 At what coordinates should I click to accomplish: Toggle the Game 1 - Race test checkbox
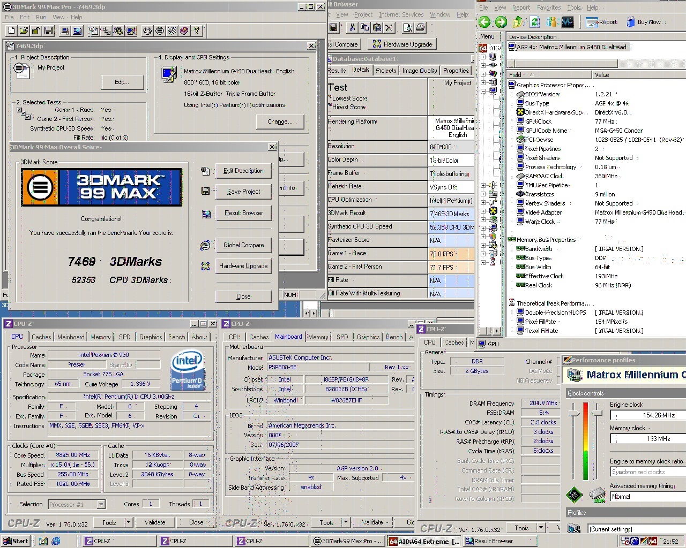pyautogui.click(x=19, y=110)
